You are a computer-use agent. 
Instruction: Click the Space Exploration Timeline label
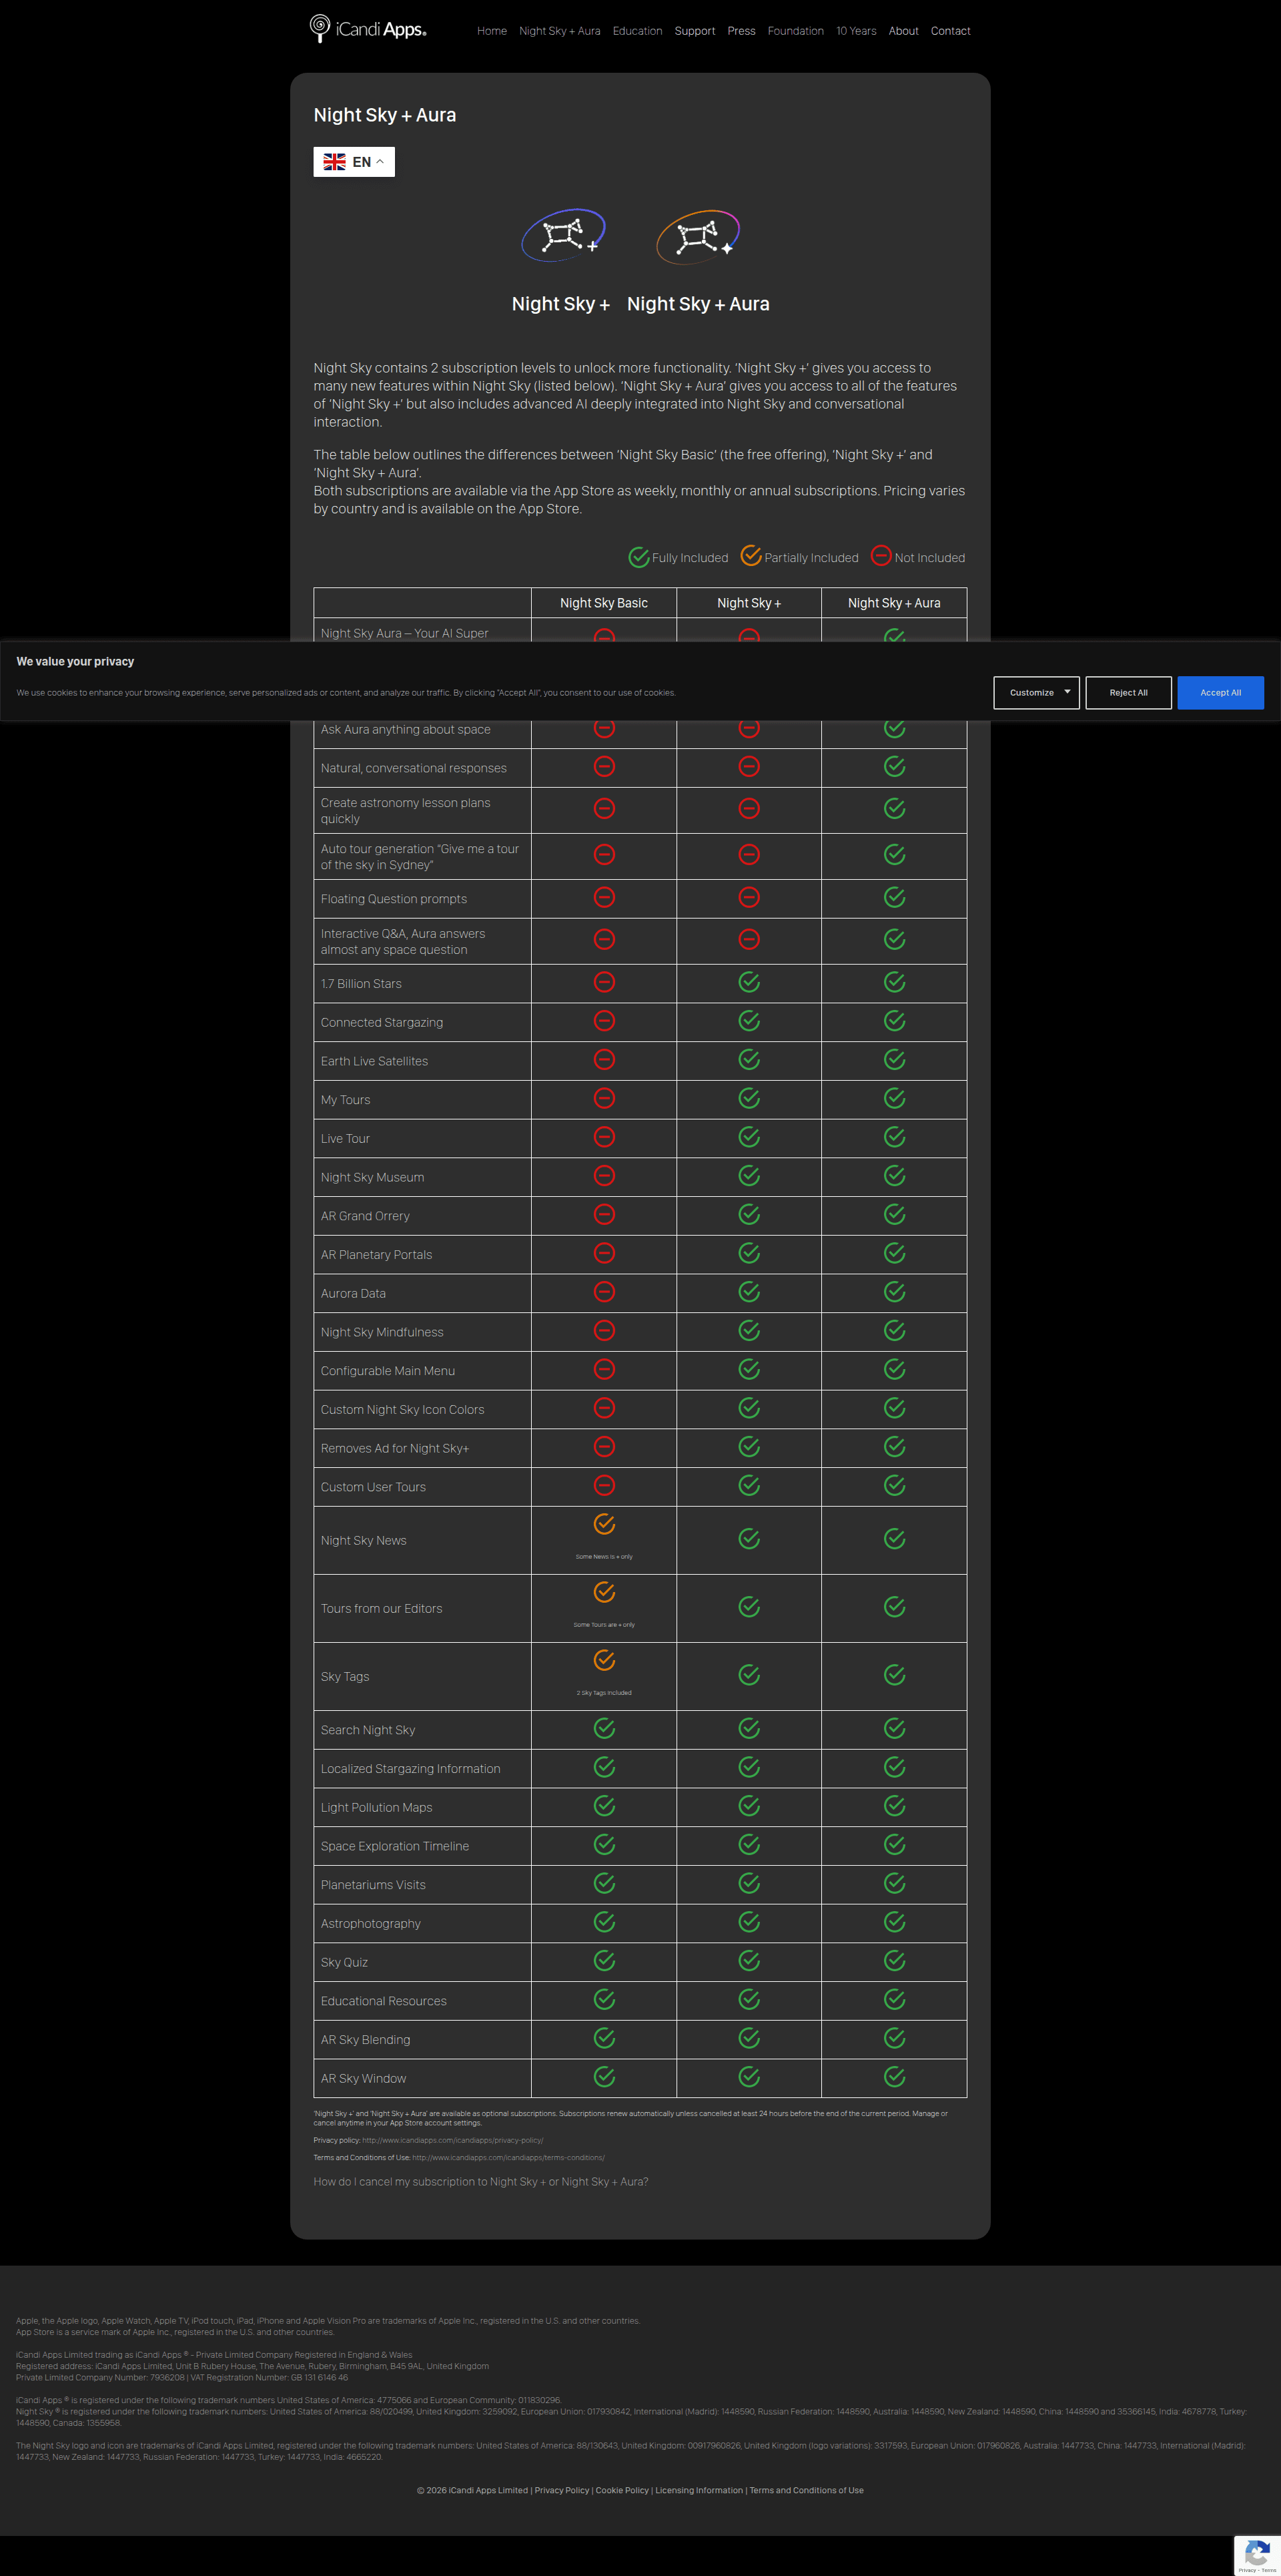395,1846
